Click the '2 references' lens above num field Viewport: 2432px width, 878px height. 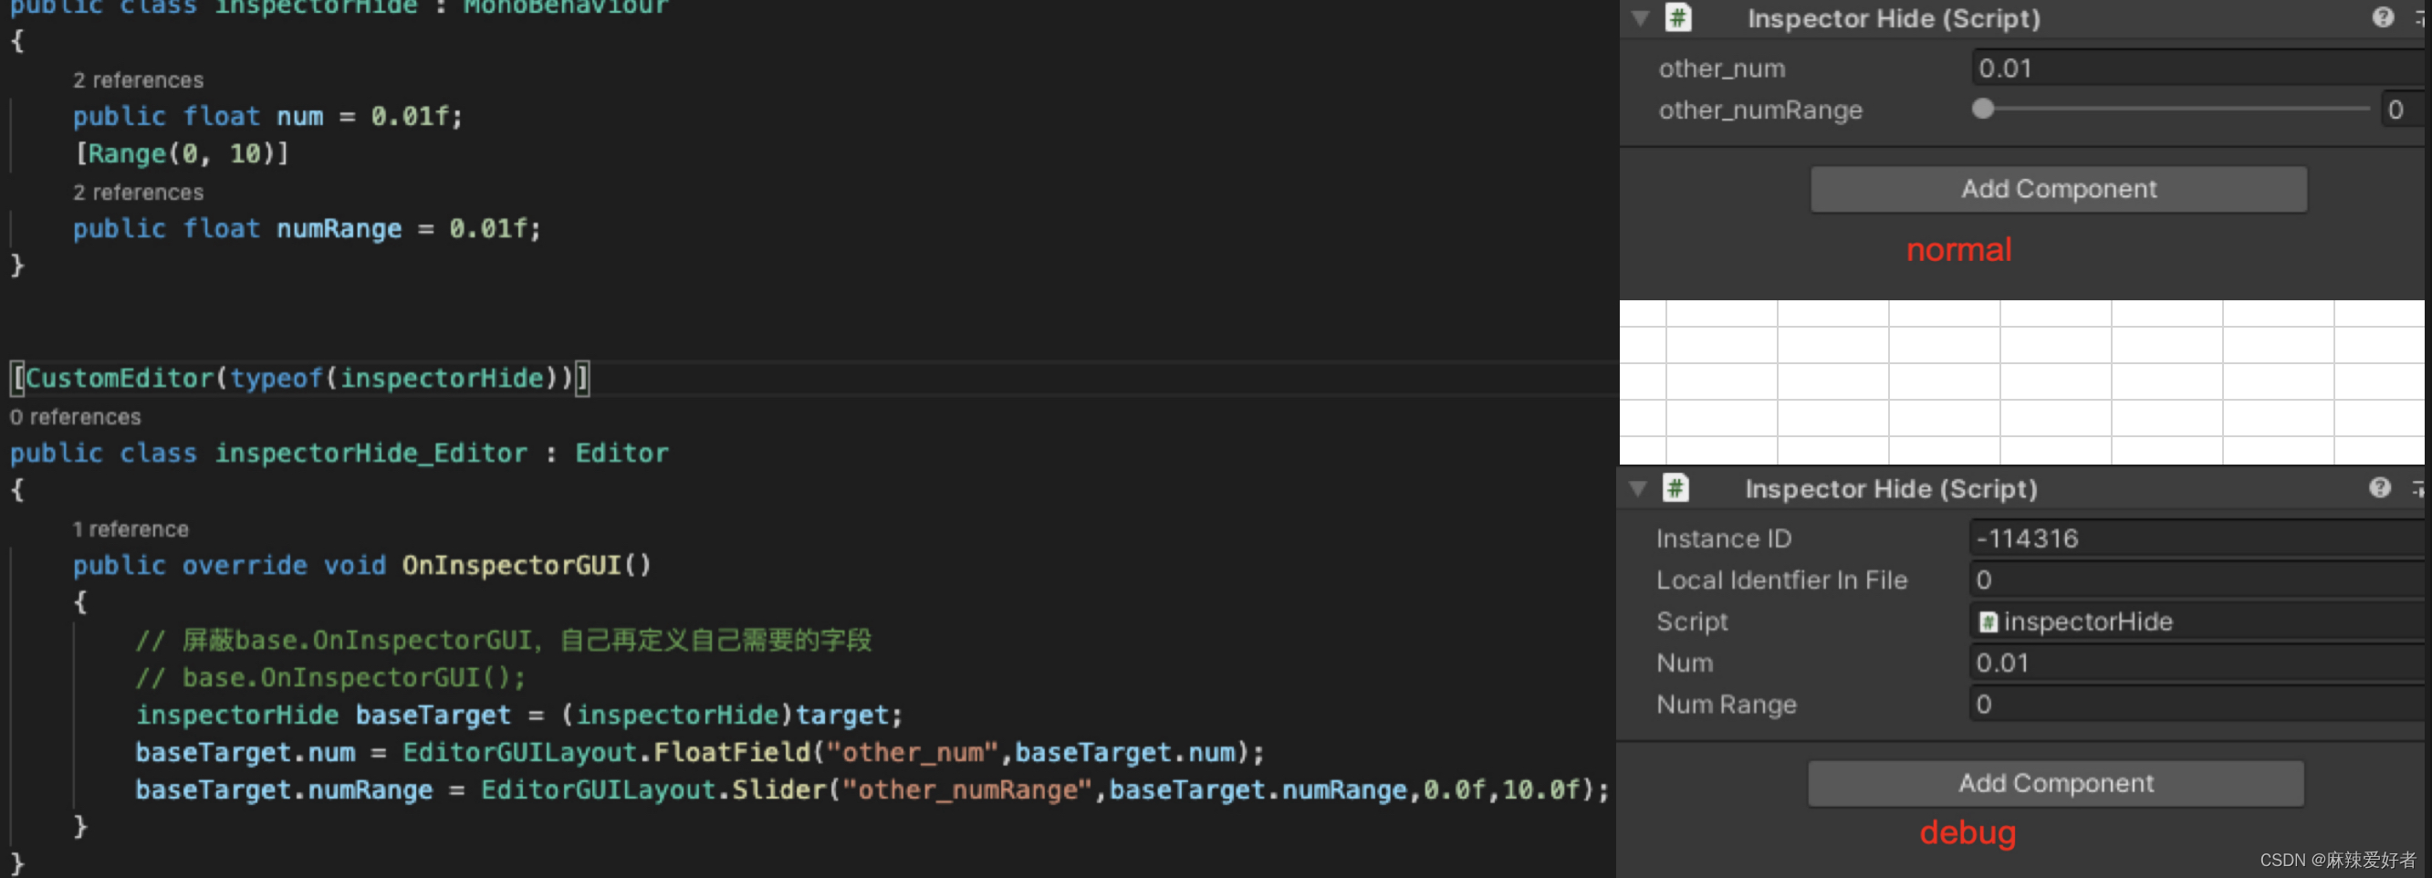tap(138, 80)
